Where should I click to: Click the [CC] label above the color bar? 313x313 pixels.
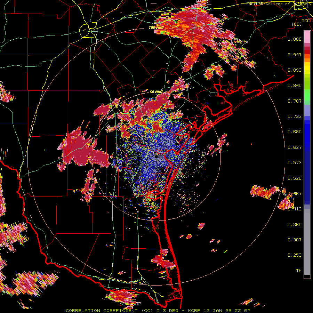tap(297, 24)
